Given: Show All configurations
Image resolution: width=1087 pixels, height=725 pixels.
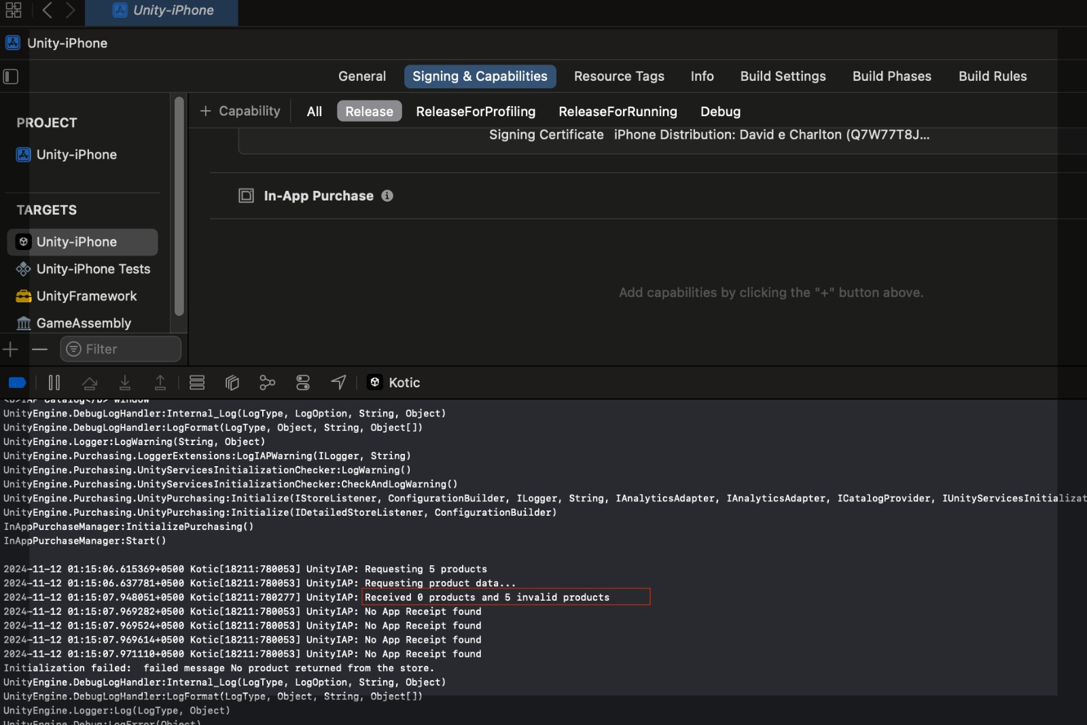Looking at the screenshot, I should point(314,111).
